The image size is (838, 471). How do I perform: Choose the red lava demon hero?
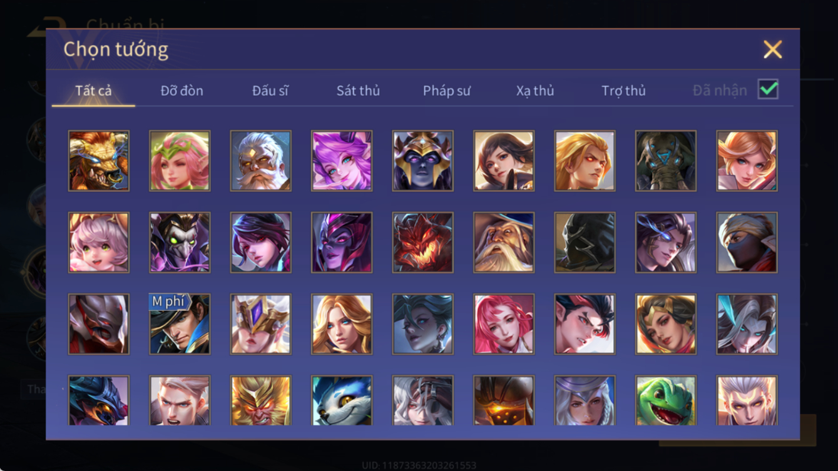[423, 243]
